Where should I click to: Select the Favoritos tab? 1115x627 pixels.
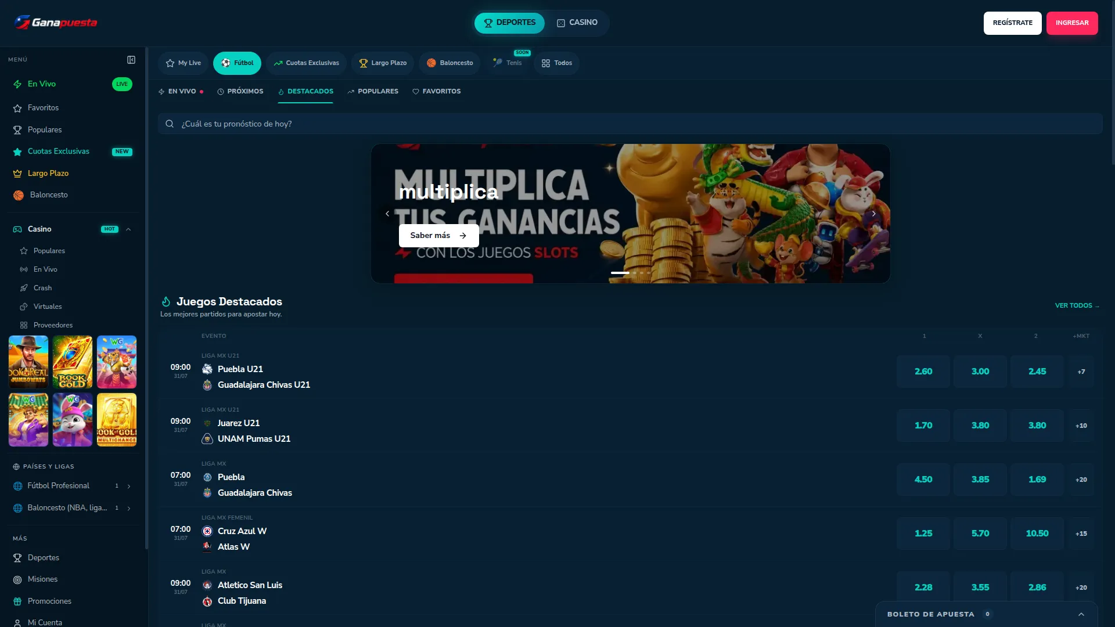coord(437,92)
